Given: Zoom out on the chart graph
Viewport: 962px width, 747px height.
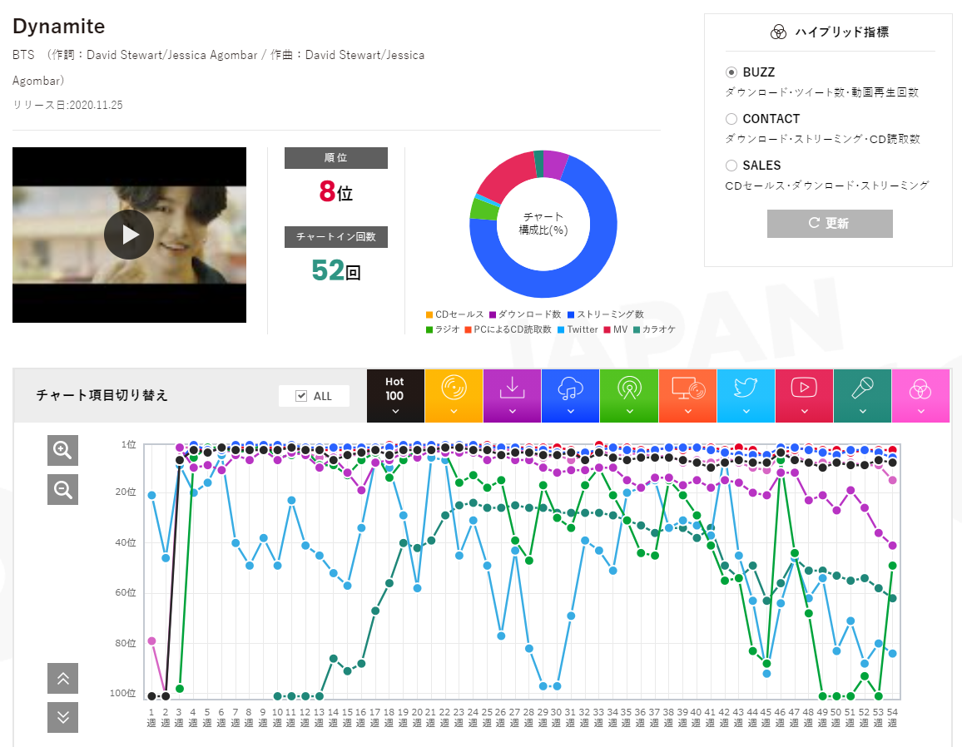Looking at the screenshot, I should pyautogui.click(x=62, y=489).
